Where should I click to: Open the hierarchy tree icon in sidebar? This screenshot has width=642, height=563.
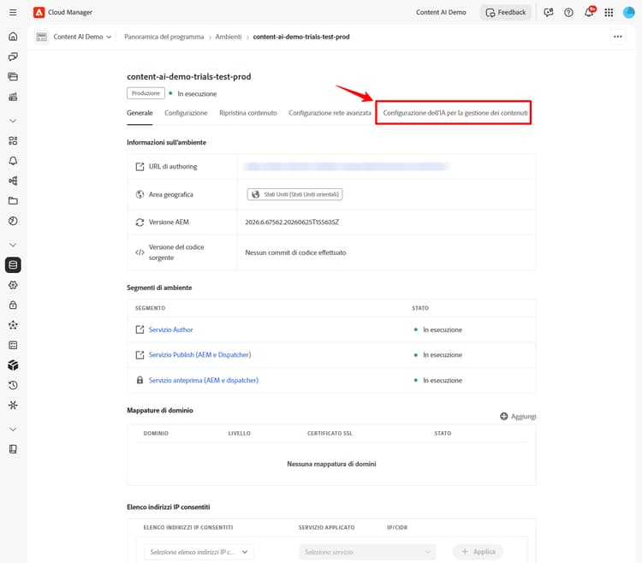click(13, 181)
